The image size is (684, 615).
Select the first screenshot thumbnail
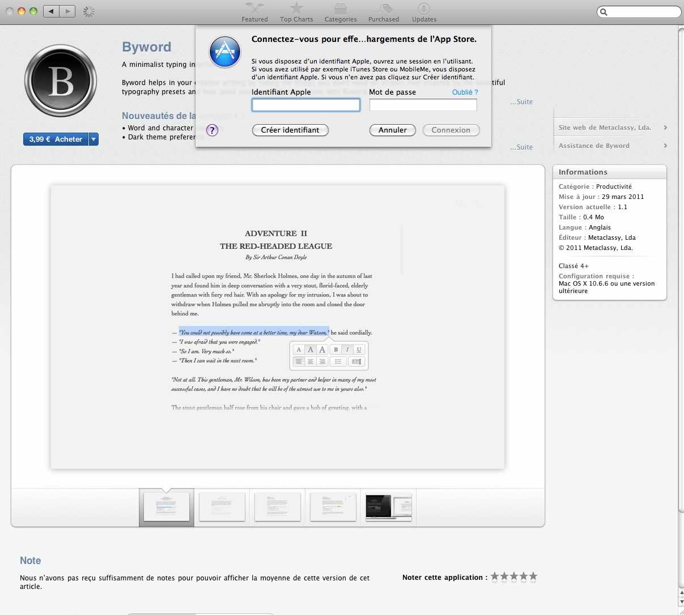[167, 507]
